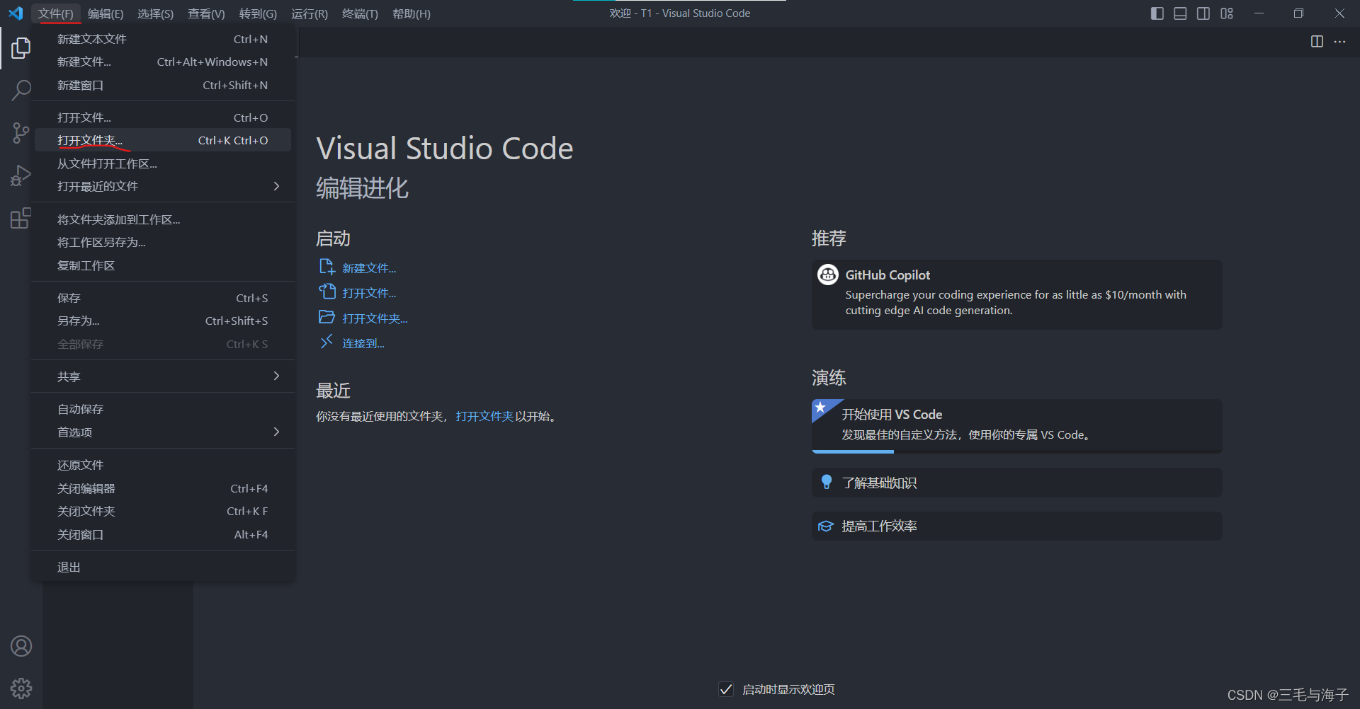Open the Source Control icon

21,132
